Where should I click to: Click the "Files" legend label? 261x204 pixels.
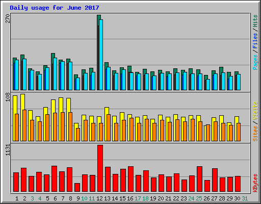(x=255, y=40)
